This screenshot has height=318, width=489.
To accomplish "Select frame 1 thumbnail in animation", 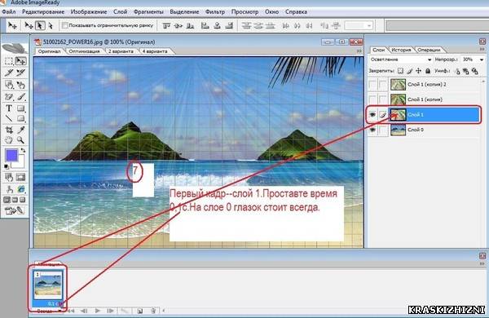I will (x=48, y=285).
